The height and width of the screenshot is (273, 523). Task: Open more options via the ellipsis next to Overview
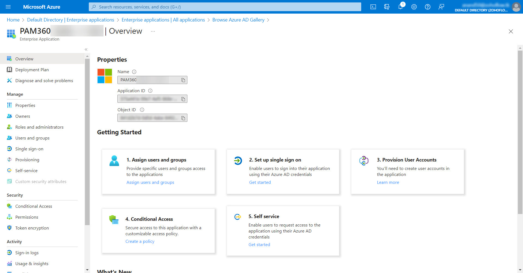pyautogui.click(x=153, y=31)
